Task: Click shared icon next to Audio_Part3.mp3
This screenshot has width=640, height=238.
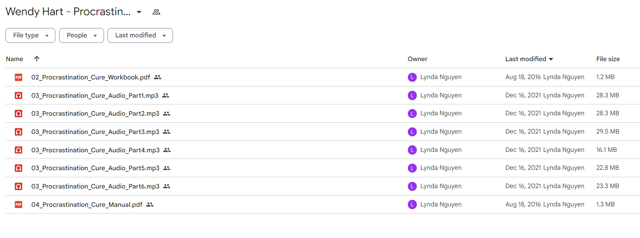Action: tap(167, 132)
